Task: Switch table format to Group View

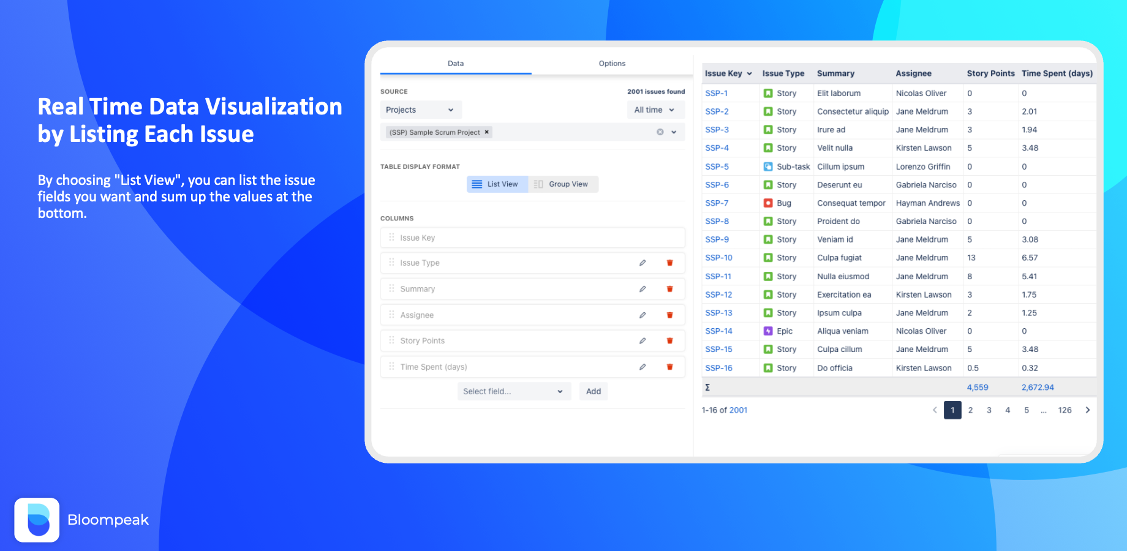Action: pyautogui.click(x=563, y=184)
